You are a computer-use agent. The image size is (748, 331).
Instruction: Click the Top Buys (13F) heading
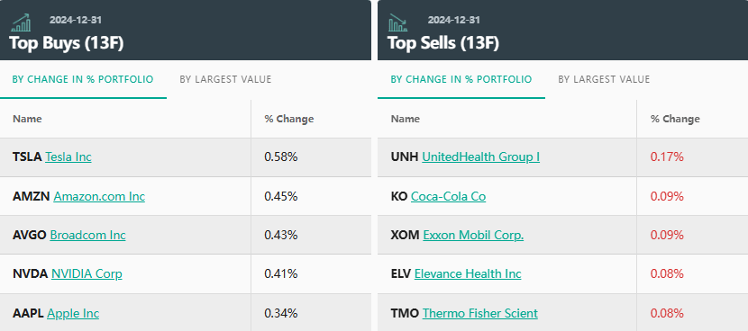(x=67, y=43)
